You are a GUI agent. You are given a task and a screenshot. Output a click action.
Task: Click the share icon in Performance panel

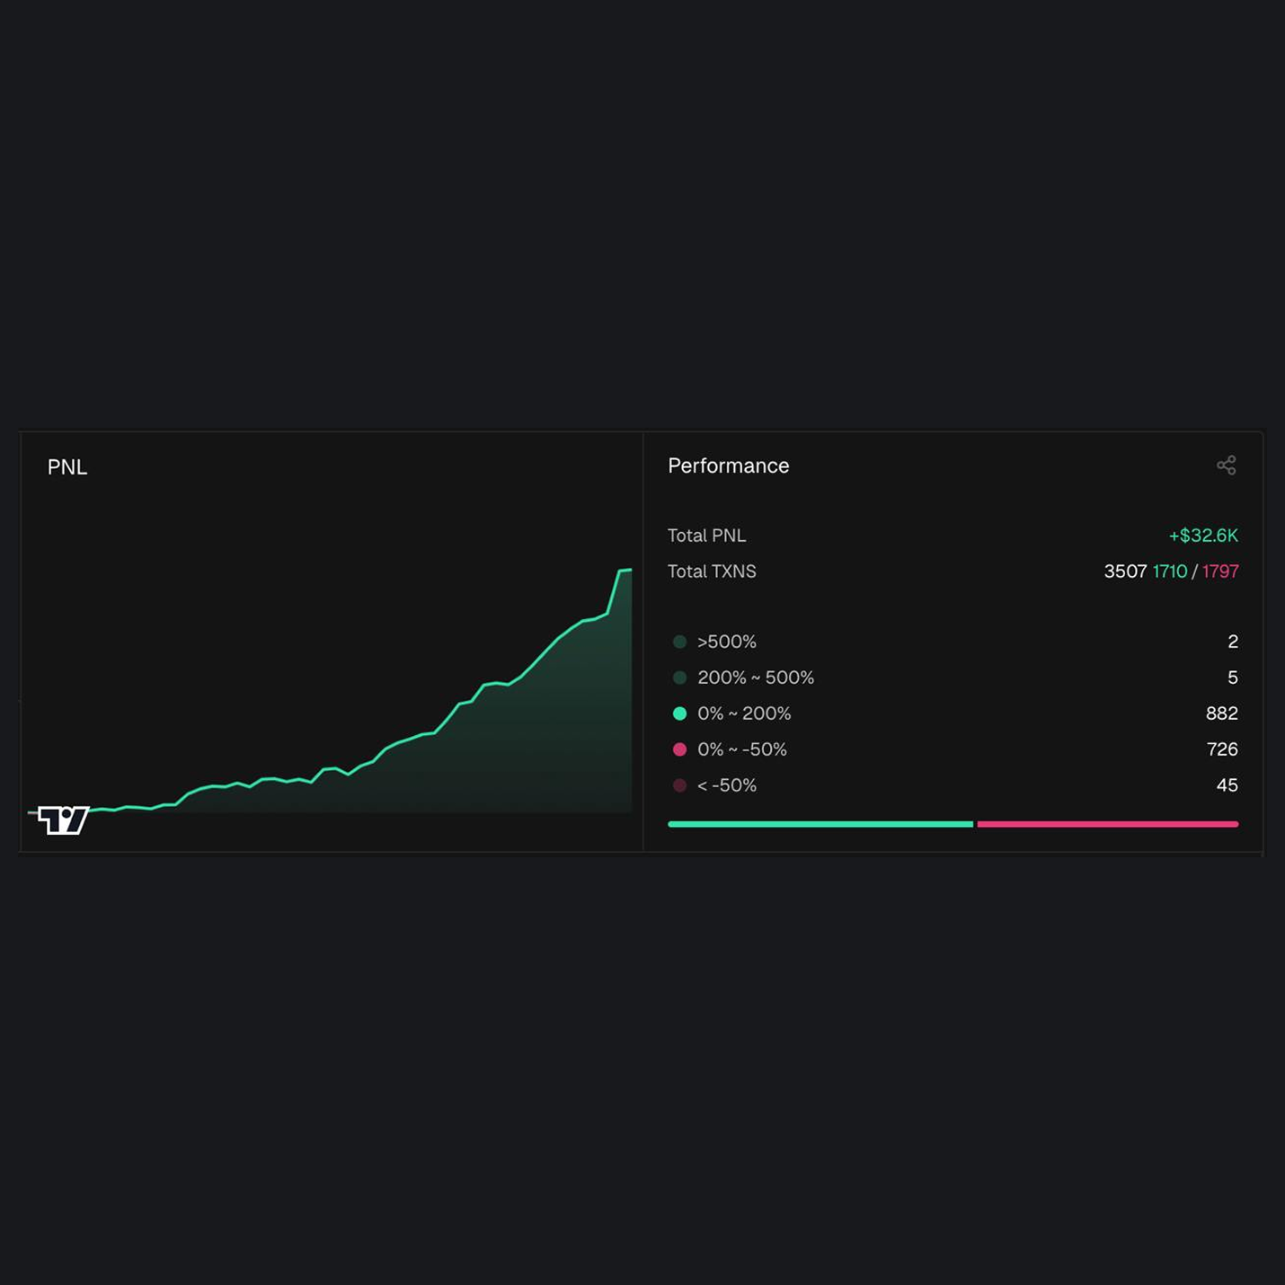pyautogui.click(x=1226, y=465)
